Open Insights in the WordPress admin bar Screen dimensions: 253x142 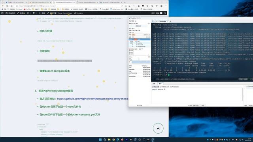(x=78, y=13)
